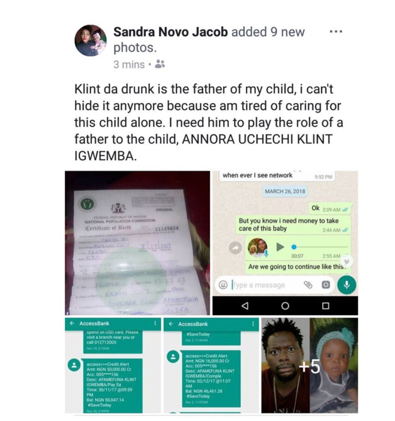The width and height of the screenshot is (395, 421).
Task: Open the second AccessBank three-dot overflow menu
Action: click(253, 324)
